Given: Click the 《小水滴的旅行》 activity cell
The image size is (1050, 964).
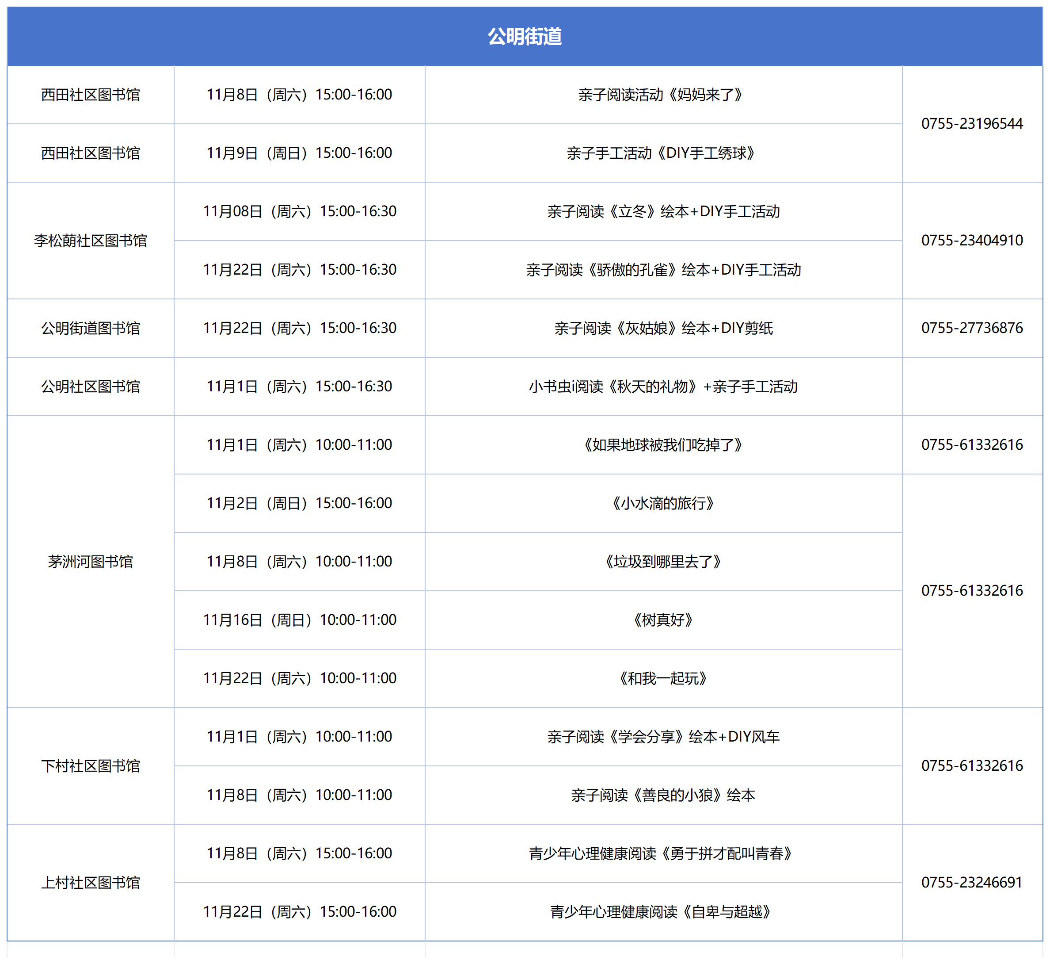Looking at the screenshot, I should point(662,503).
